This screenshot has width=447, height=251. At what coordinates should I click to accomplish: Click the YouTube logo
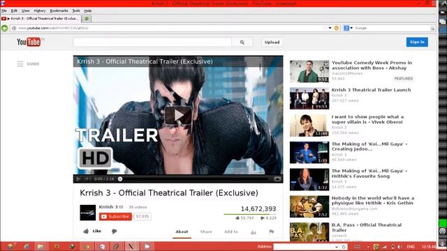coord(29,42)
